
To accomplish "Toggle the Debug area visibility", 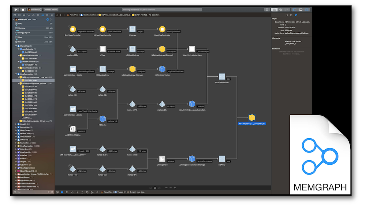I will click(x=301, y=10).
